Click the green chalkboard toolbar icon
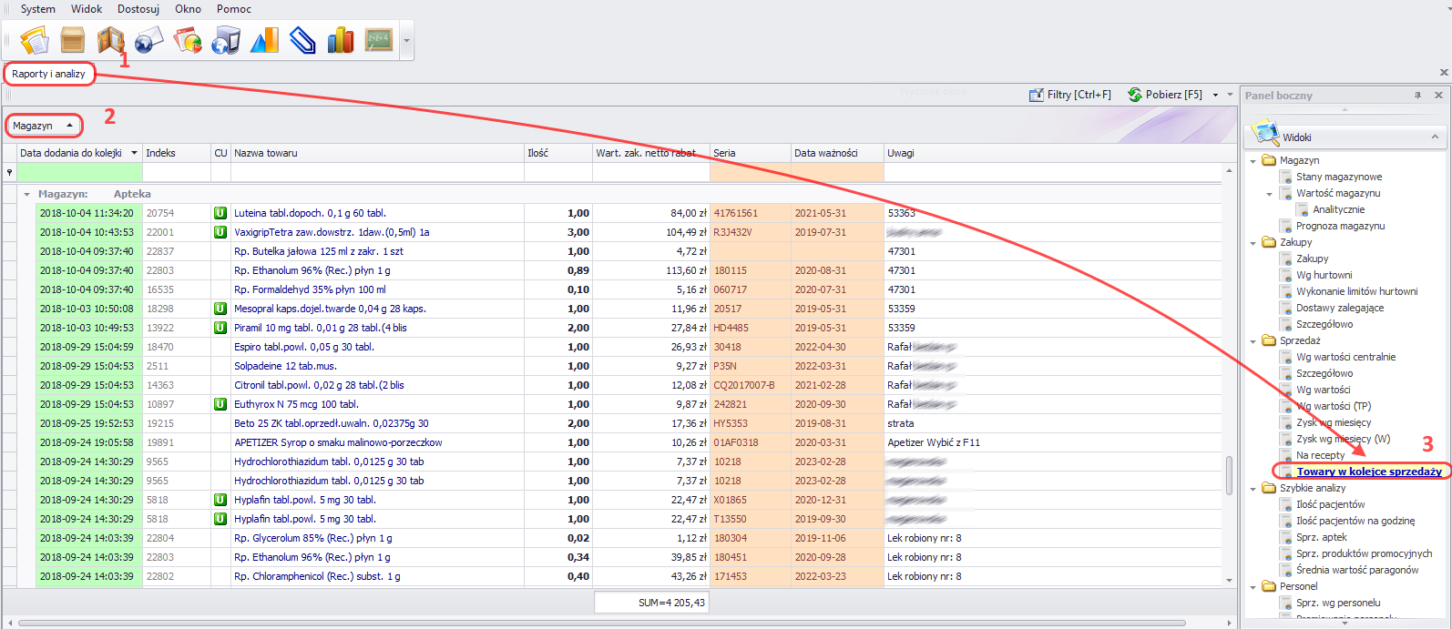The image size is (1452, 629). 378,40
